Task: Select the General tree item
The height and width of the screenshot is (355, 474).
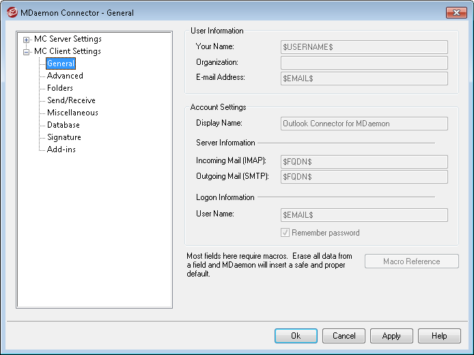Action: click(x=61, y=63)
